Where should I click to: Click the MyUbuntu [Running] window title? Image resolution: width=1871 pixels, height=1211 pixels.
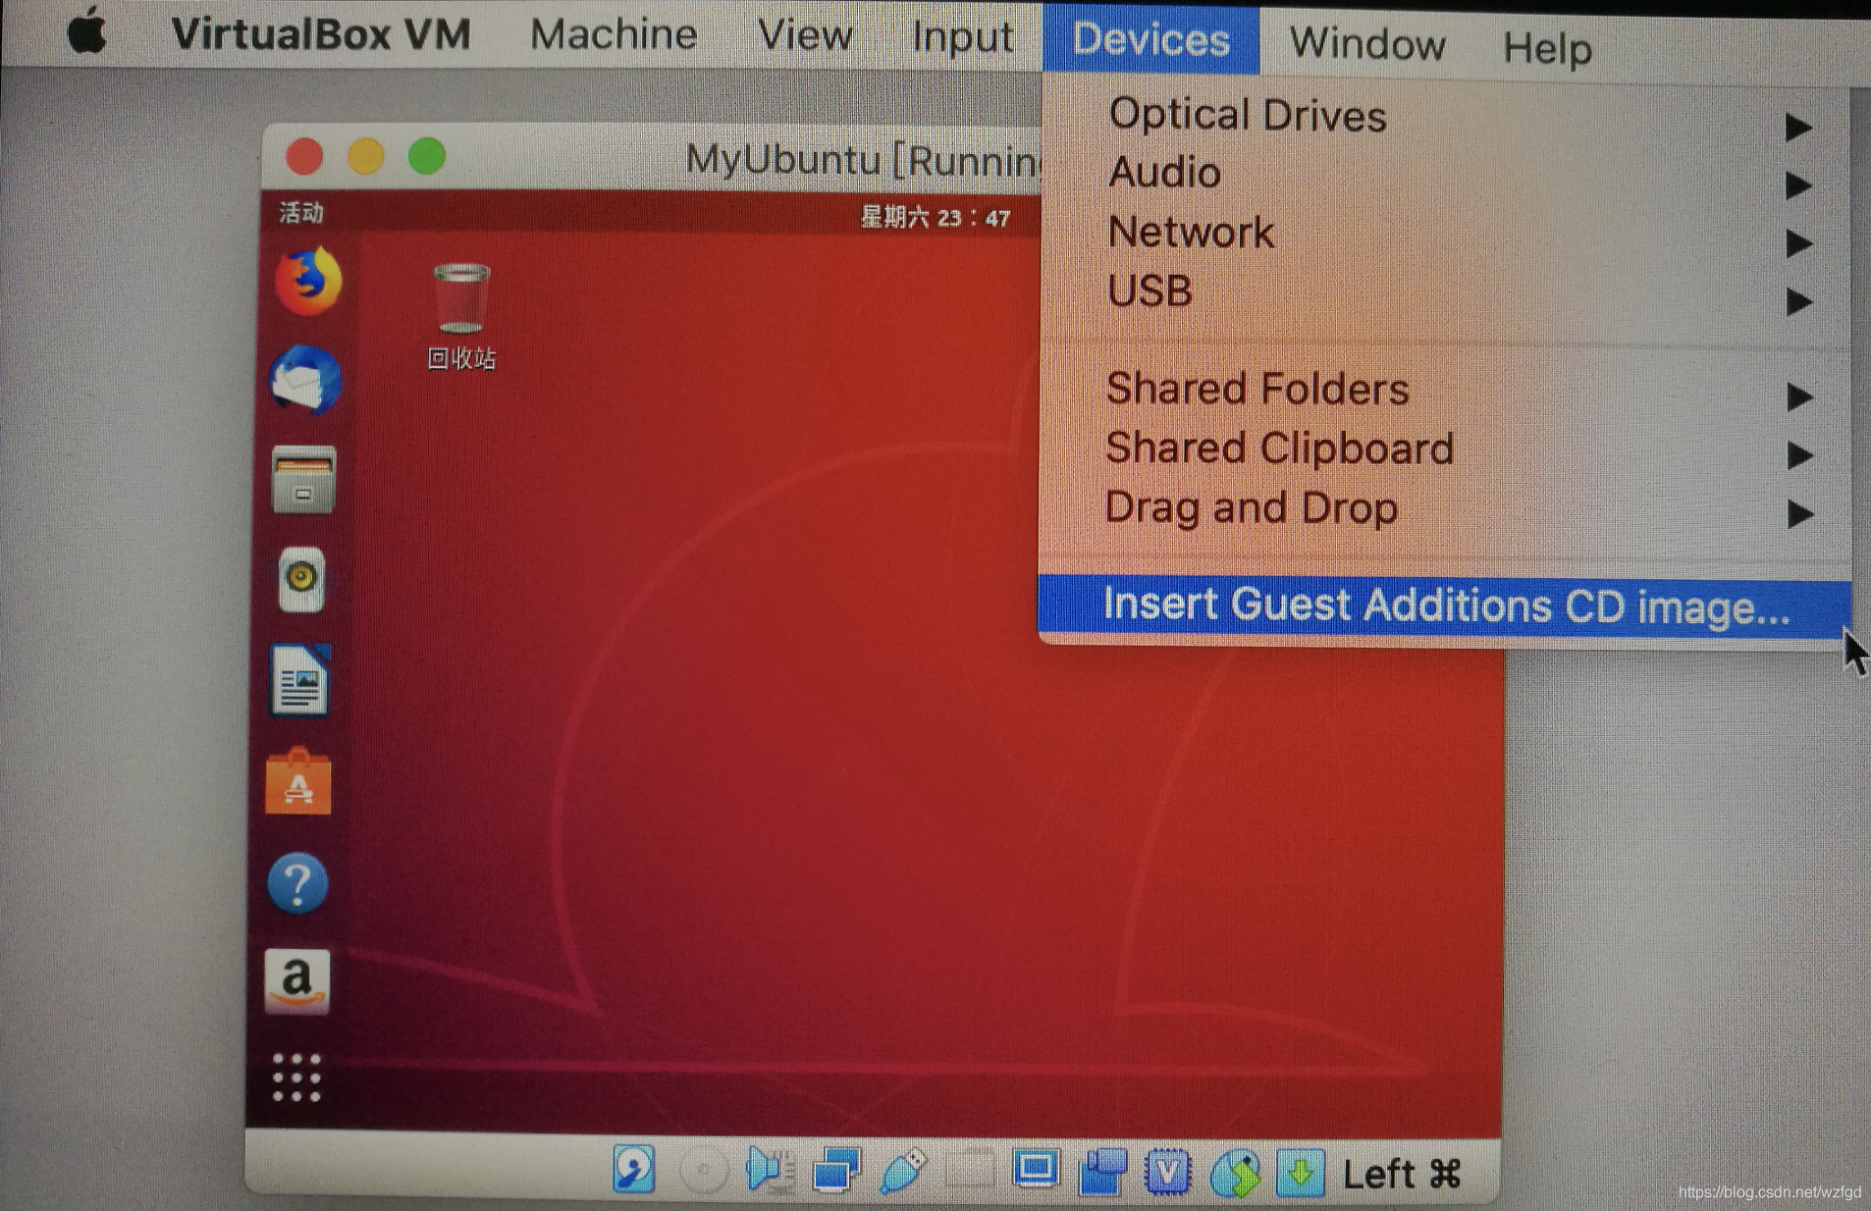click(x=863, y=160)
